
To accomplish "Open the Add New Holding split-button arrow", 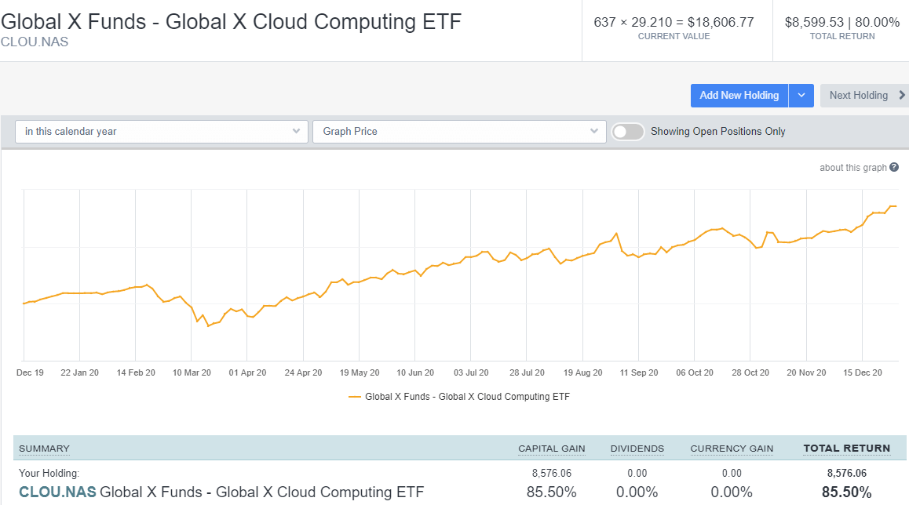I will [801, 95].
